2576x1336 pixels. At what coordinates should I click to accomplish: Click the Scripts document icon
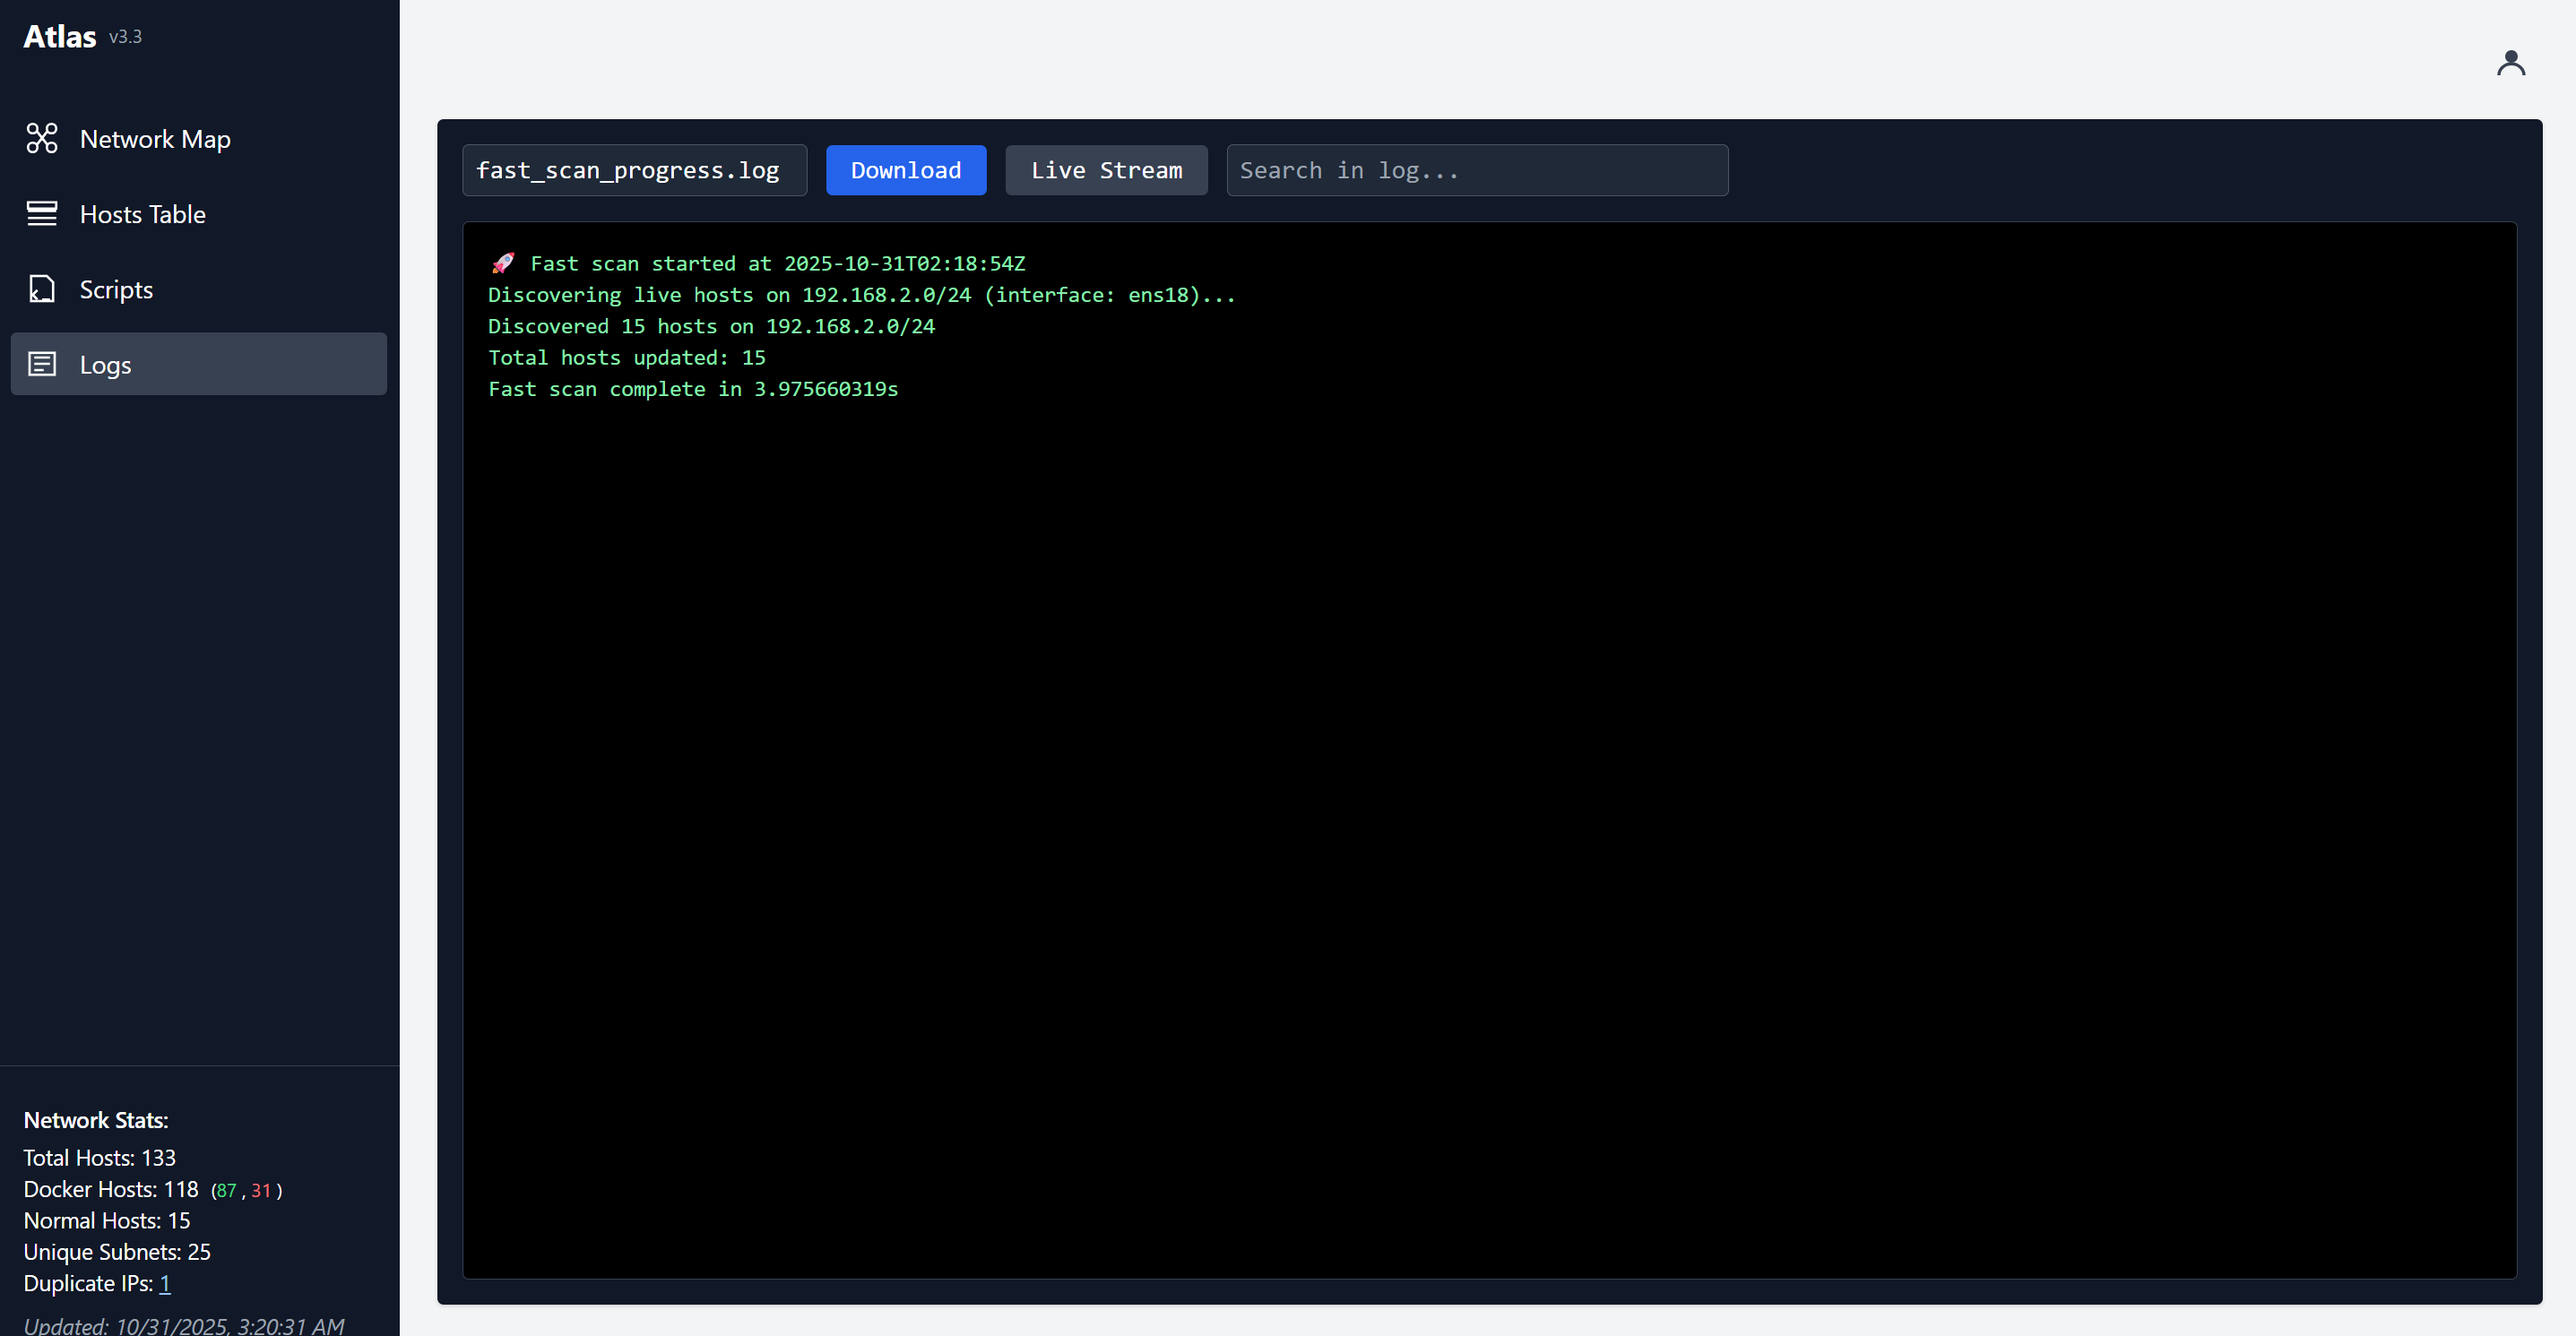tap(42, 289)
